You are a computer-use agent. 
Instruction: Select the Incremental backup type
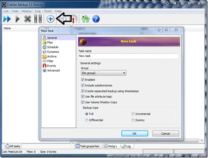click(x=133, y=114)
